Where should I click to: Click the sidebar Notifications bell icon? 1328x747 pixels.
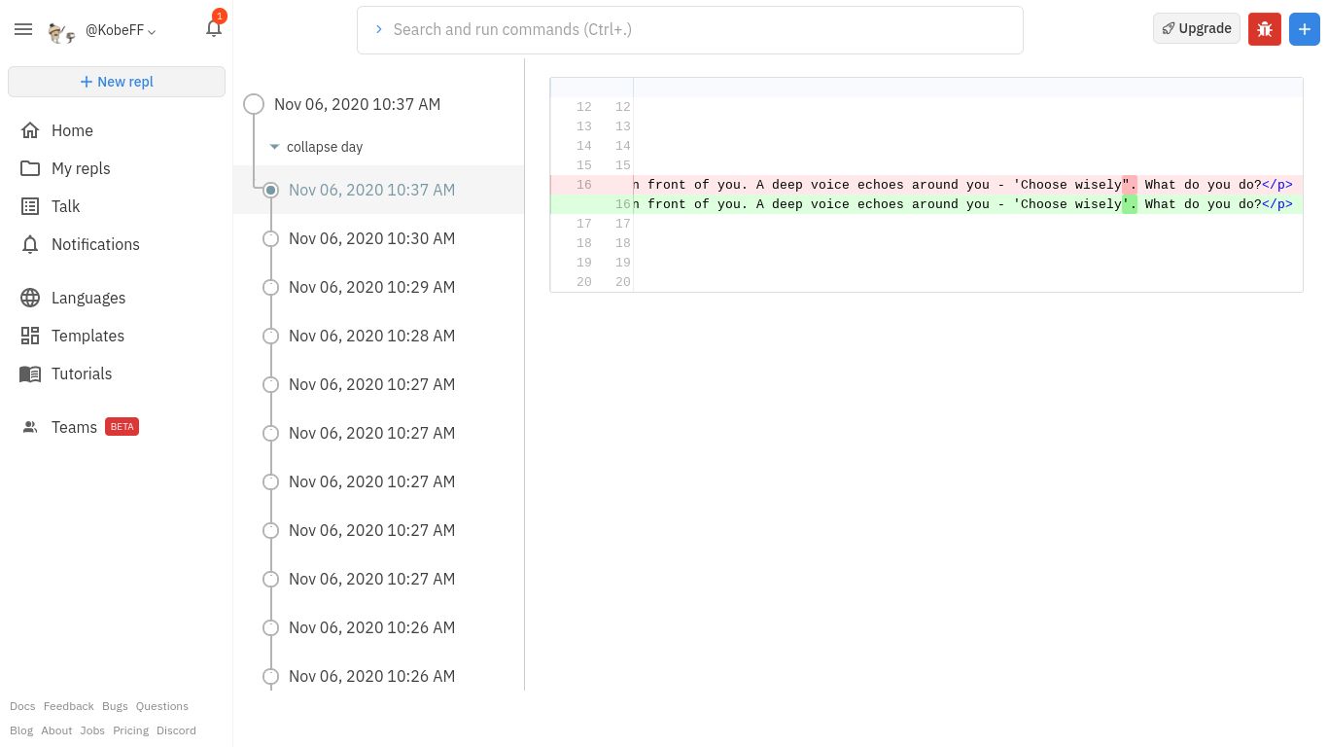(30, 244)
